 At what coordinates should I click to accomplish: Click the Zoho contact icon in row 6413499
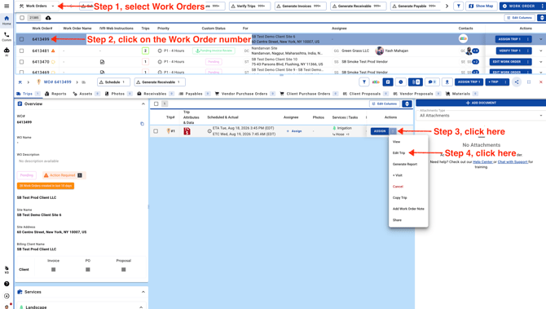pyautogui.click(x=463, y=39)
